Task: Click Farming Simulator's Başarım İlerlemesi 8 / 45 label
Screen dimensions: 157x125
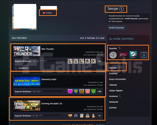Action: 26,116
